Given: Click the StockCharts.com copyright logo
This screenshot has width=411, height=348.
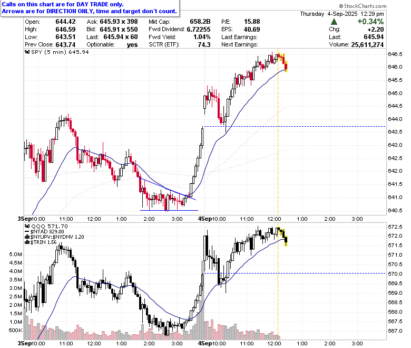Looking at the screenshot, I should coord(363,6).
